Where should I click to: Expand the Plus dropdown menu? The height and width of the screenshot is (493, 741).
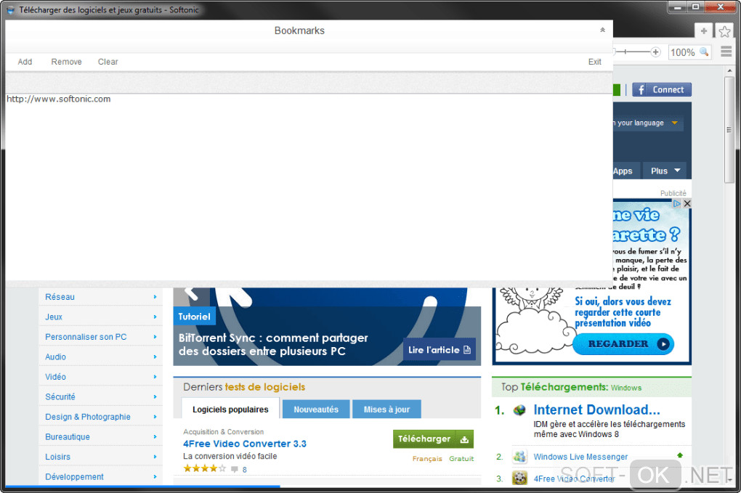(666, 171)
